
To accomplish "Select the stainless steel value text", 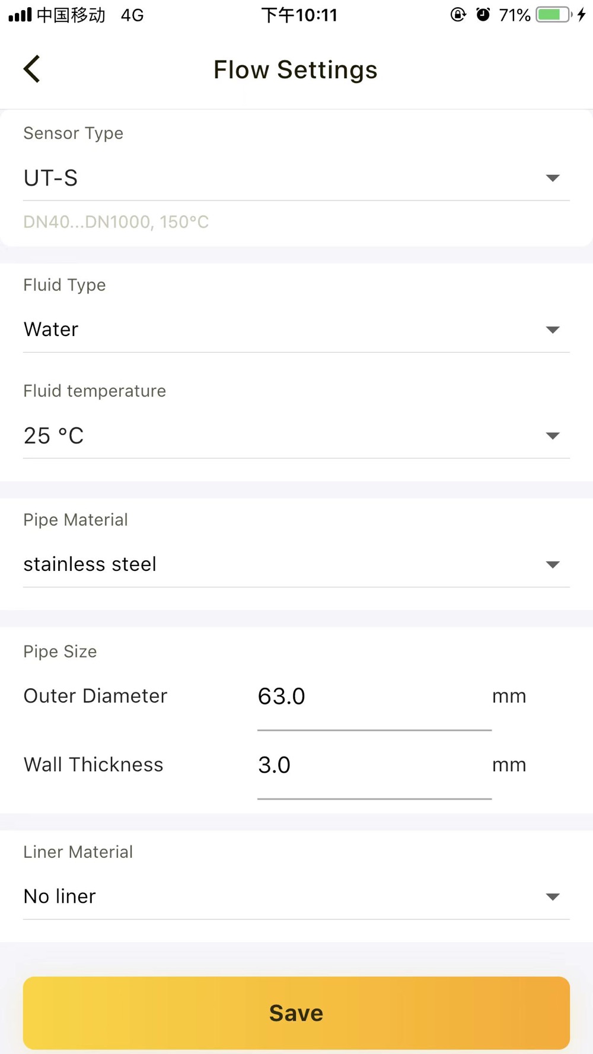I will (90, 564).
